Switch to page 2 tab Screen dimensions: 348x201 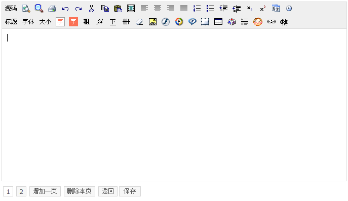coord(21,191)
